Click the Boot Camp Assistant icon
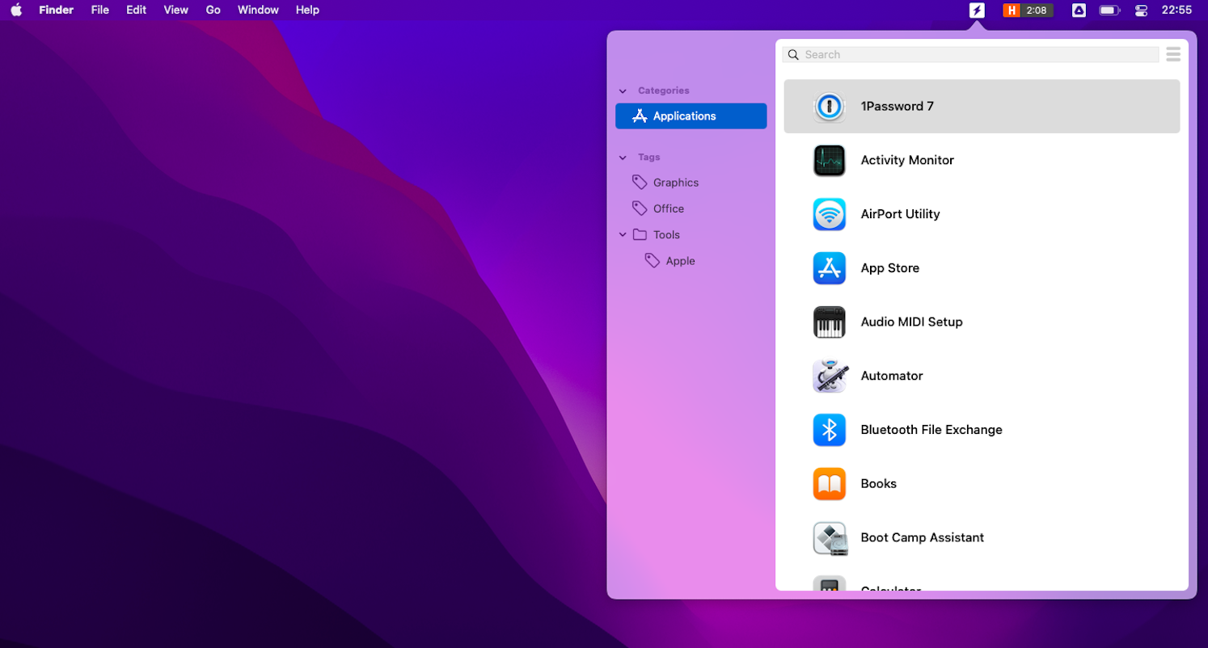This screenshot has height=648, width=1208. (x=829, y=538)
